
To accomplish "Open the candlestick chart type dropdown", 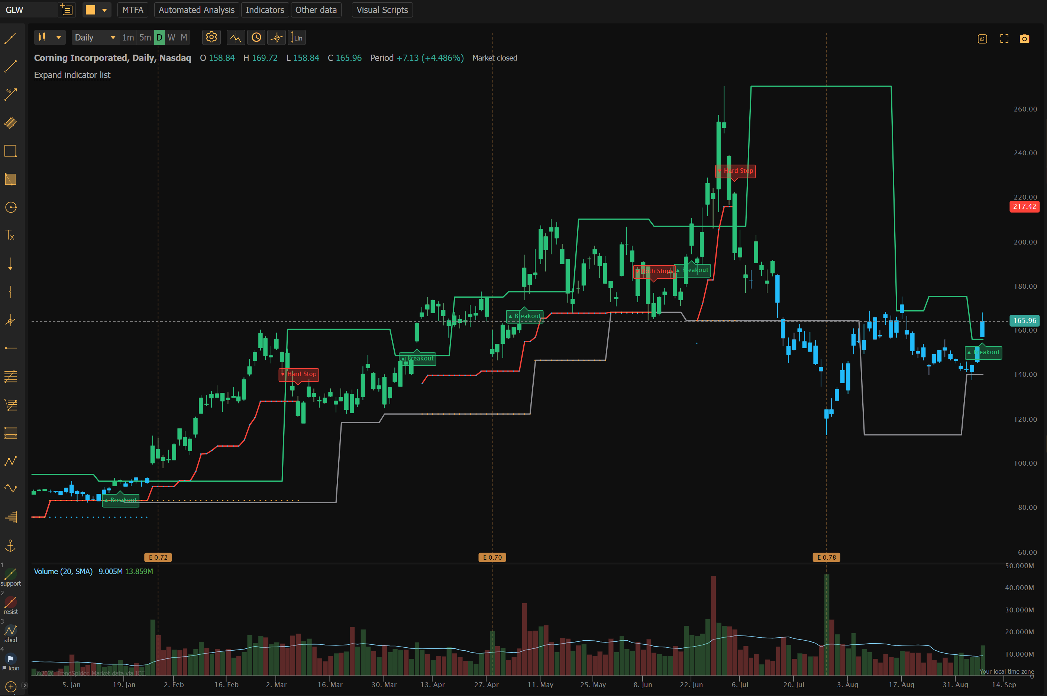I will click(50, 37).
